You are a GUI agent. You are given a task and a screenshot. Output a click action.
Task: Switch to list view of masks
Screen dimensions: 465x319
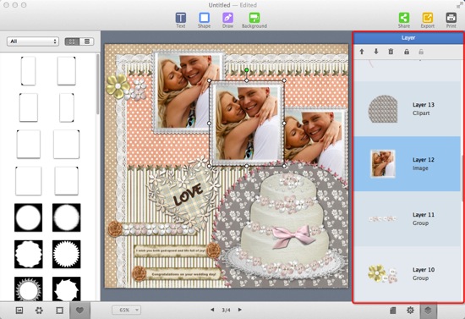coord(86,41)
